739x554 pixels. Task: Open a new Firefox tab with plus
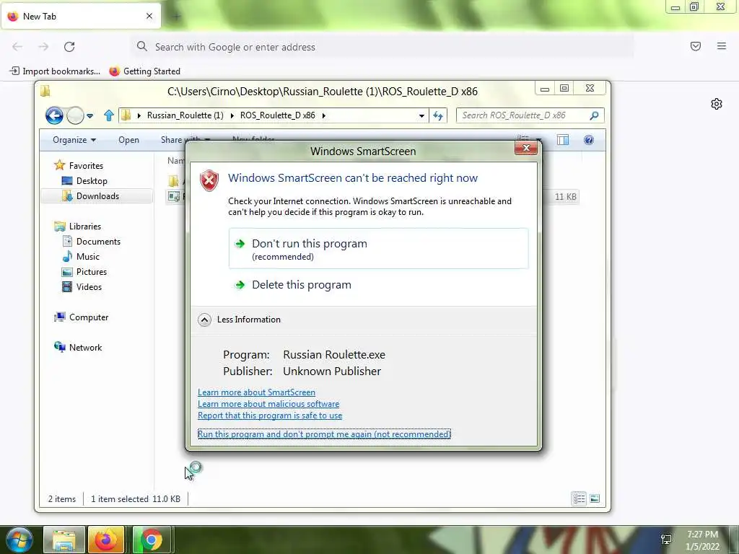pos(176,17)
